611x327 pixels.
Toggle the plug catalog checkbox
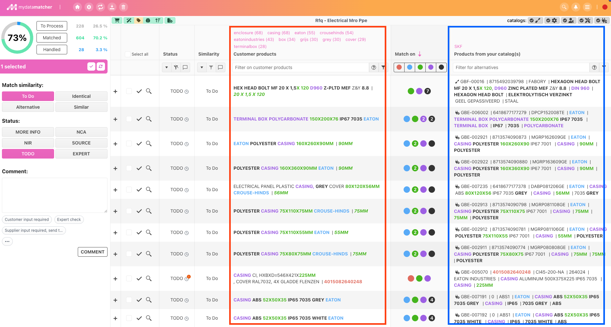click(598, 20)
